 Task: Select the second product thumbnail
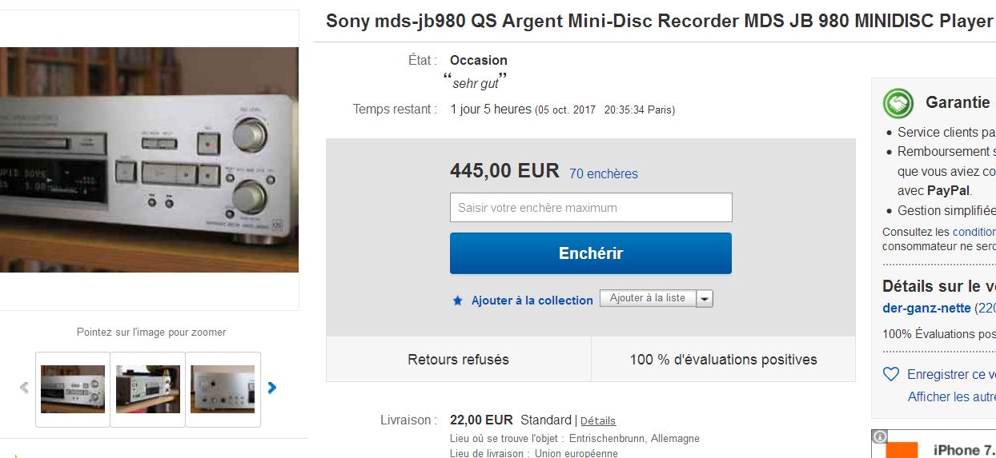coord(148,389)
